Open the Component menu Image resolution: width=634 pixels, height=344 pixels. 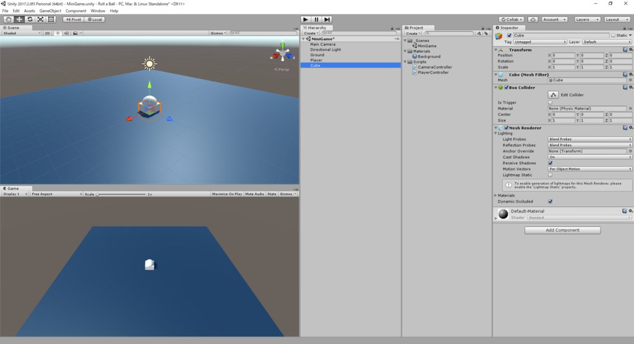[76, 11]
